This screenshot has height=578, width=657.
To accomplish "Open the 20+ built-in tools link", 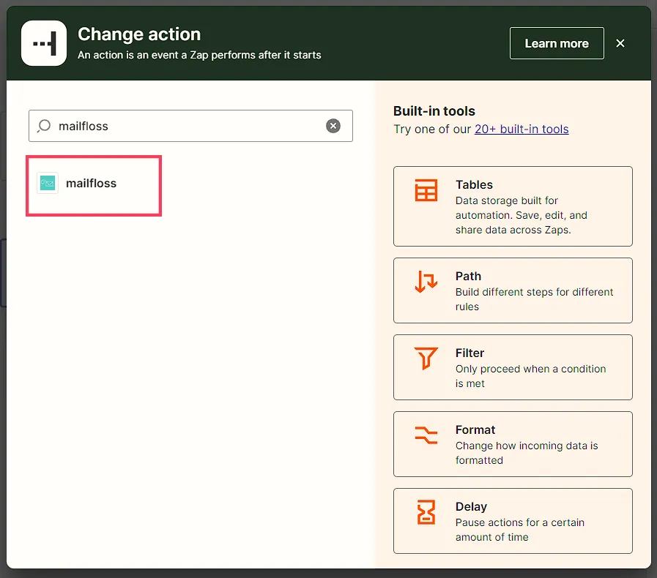I will point(521,129).
